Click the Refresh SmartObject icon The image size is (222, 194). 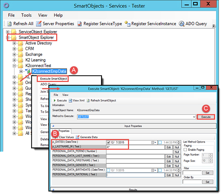(x=87, y=100)
